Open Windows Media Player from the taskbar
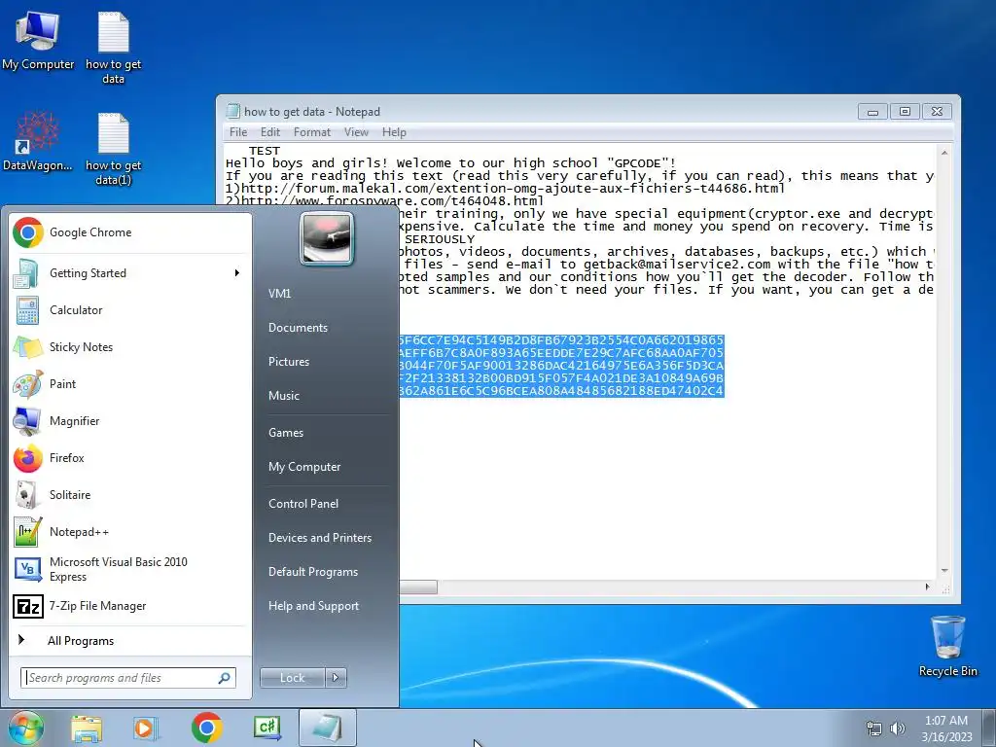This screenshot has height=747, width=996. tap(146, 728)
